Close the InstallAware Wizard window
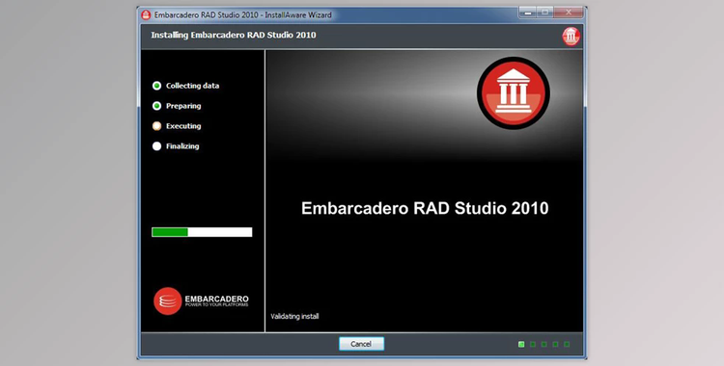Image resolution: width=724 pixels, height=366 pixels. 569,13
